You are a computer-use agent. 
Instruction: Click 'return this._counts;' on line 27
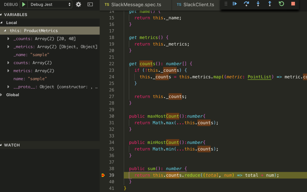click(x=161, y=97)
